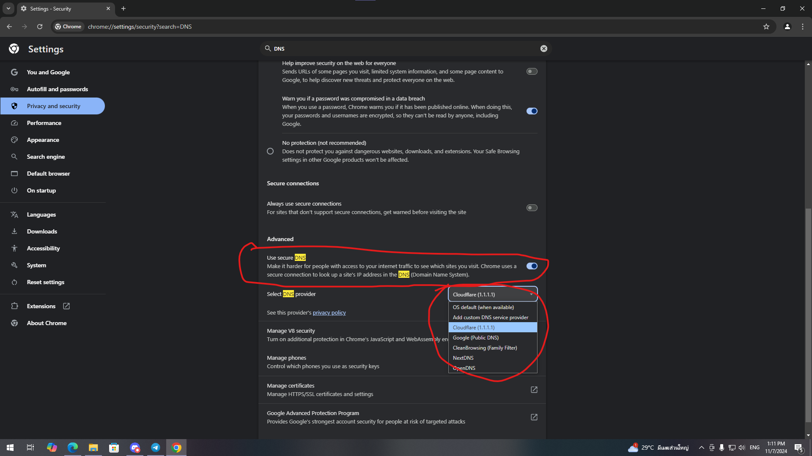
Task: Enable Always use secure connections toggle
Action: point(532,208)
